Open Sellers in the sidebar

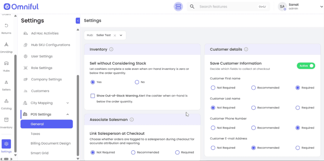(6, 84)
